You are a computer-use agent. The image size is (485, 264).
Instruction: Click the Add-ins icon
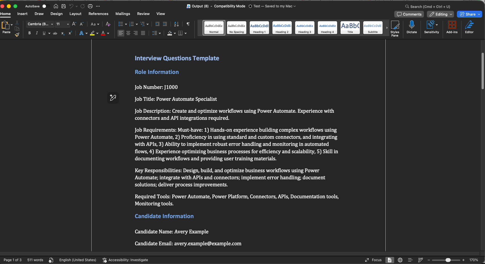click(452, 27)
